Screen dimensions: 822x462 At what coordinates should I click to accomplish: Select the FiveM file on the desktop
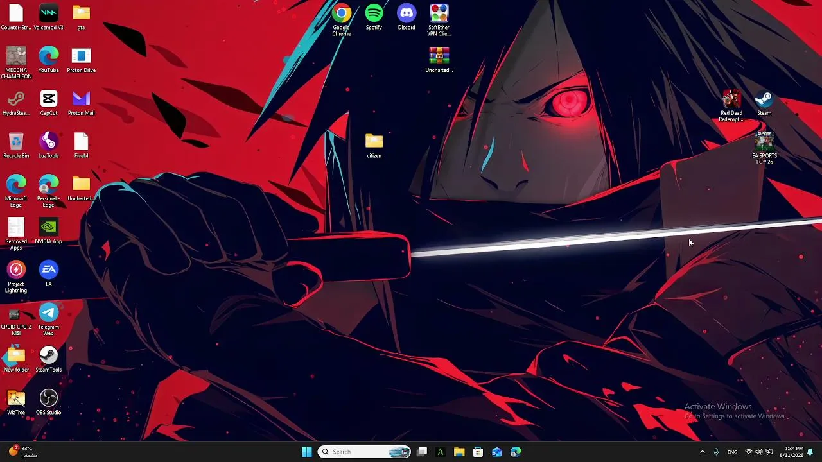tap(81, 146)
